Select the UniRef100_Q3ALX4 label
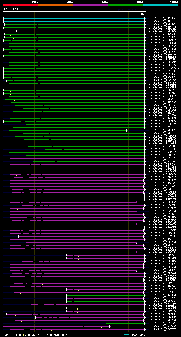Viewport: 181px width, 337px height. point(162,211)
